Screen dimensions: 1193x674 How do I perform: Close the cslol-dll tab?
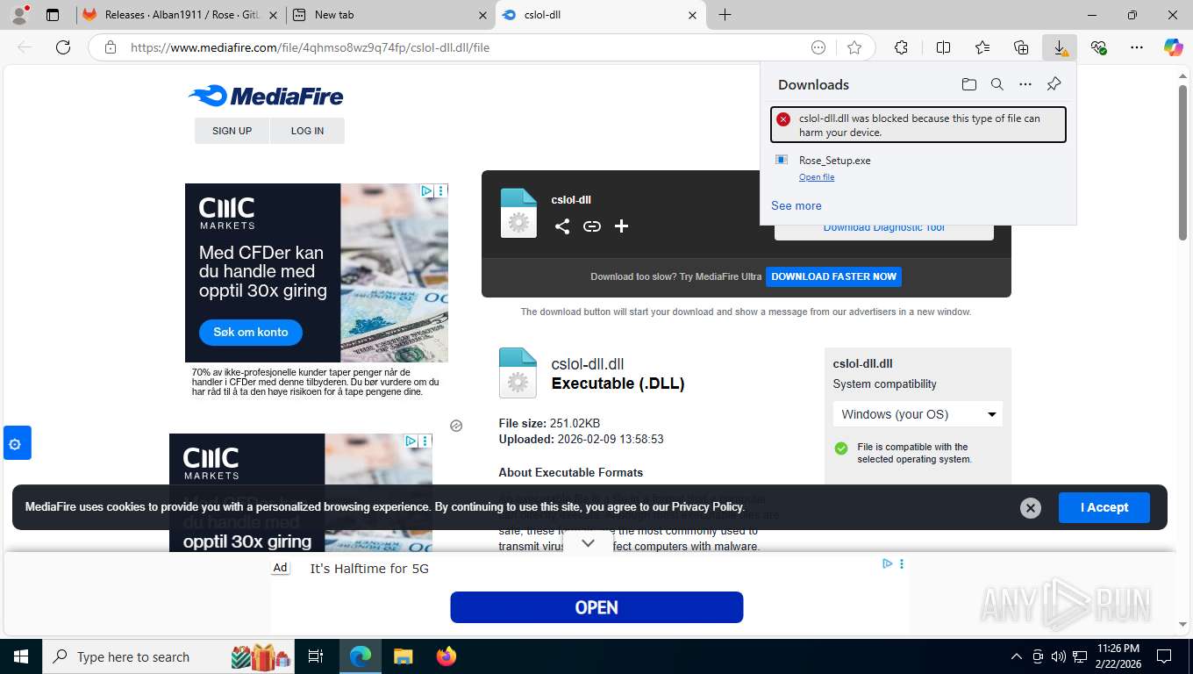tap(692, 15)
